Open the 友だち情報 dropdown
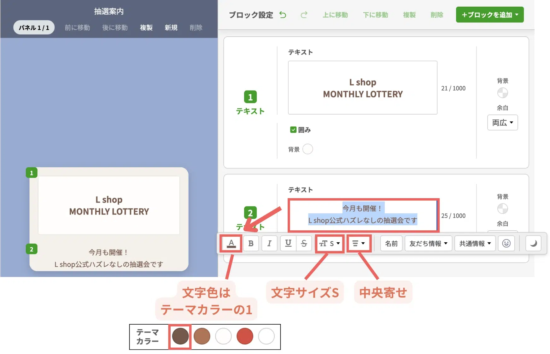Image resolution: width=550 pixels, height=354 pixels. pos(428,244)
